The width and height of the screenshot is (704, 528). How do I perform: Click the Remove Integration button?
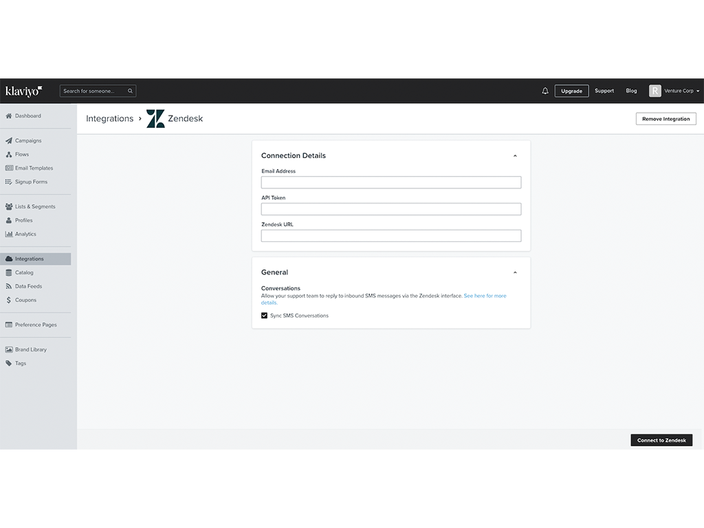[665, 118]
